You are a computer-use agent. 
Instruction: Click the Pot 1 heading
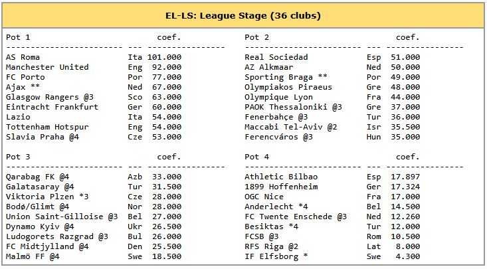(x=18, y=37)
